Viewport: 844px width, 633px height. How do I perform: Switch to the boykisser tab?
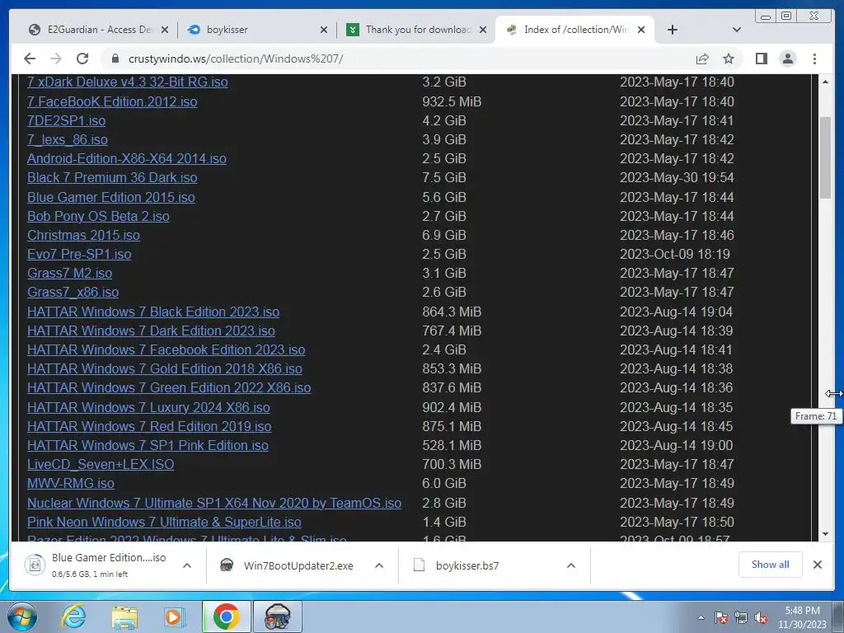pos(256,30)
